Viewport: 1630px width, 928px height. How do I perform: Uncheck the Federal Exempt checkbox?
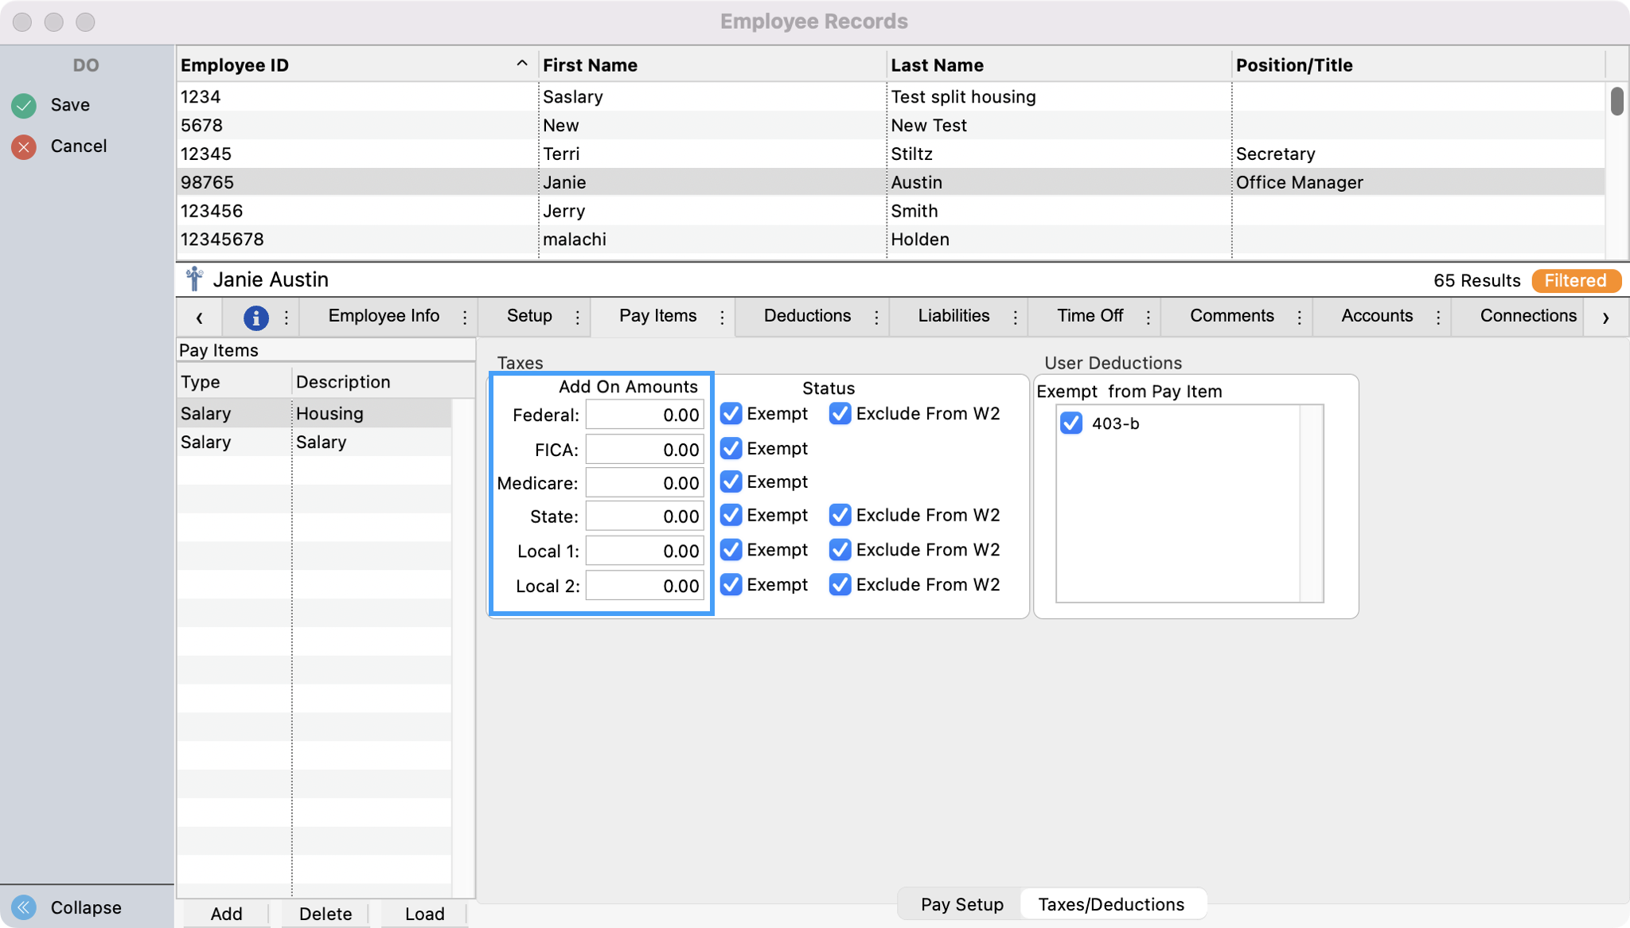731,414
